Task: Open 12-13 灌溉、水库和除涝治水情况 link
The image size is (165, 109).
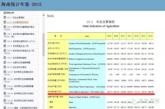Action: pyautogui.click(x=22, y=108)
